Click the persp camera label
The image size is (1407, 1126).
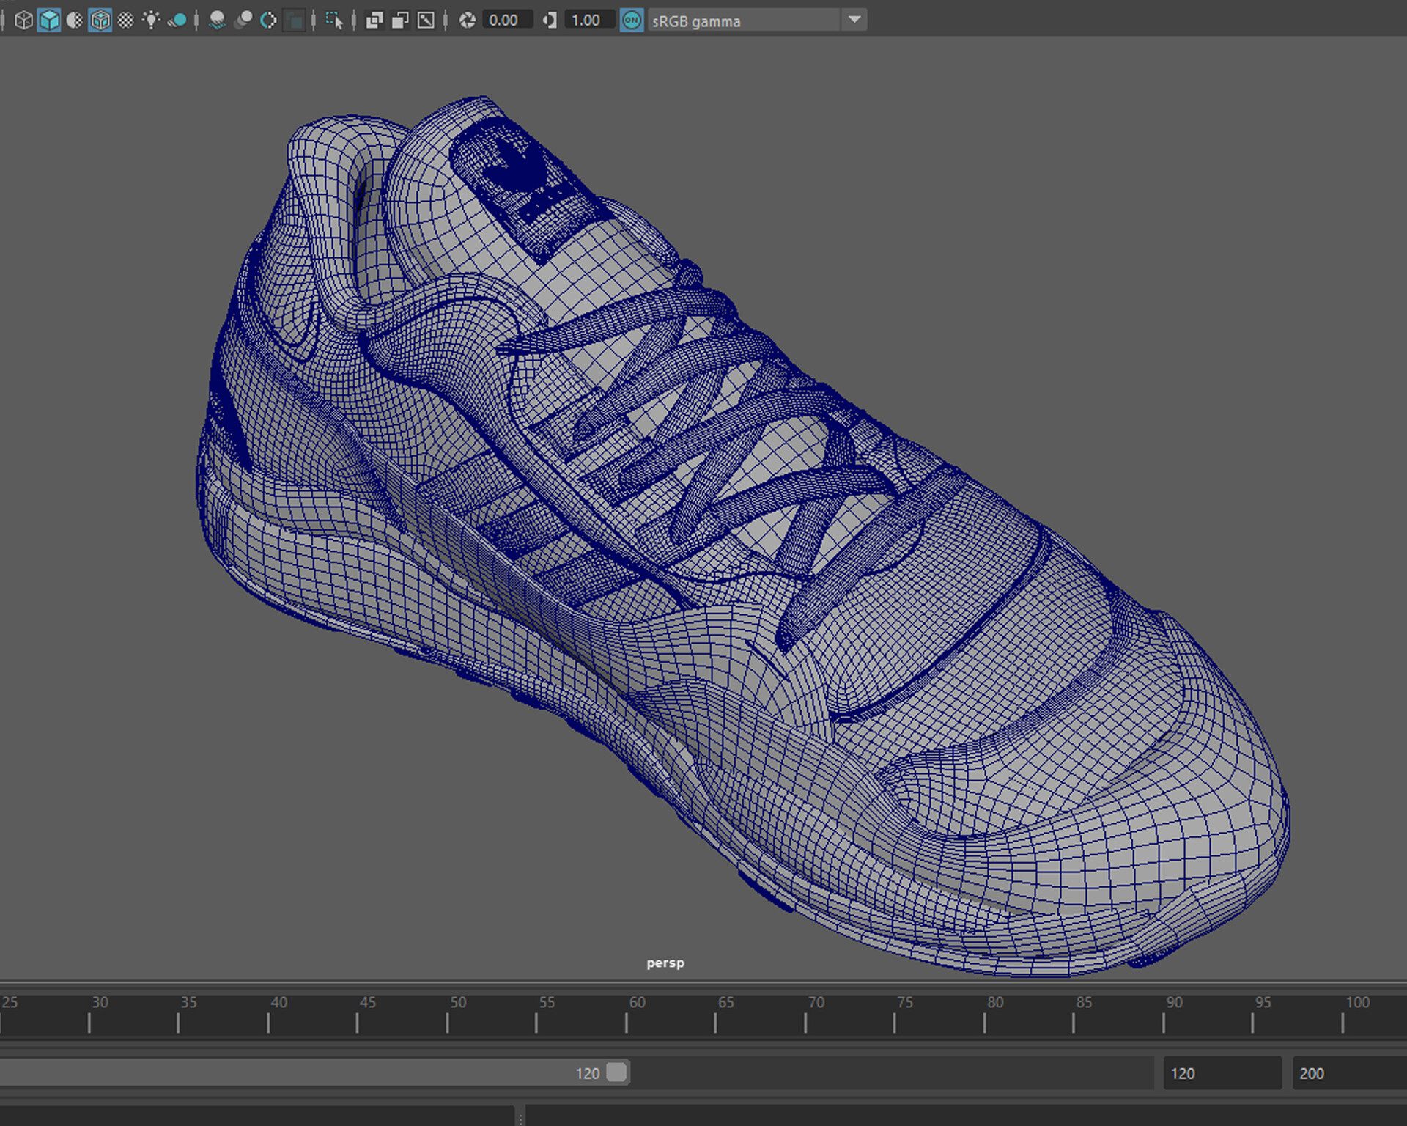665,963
